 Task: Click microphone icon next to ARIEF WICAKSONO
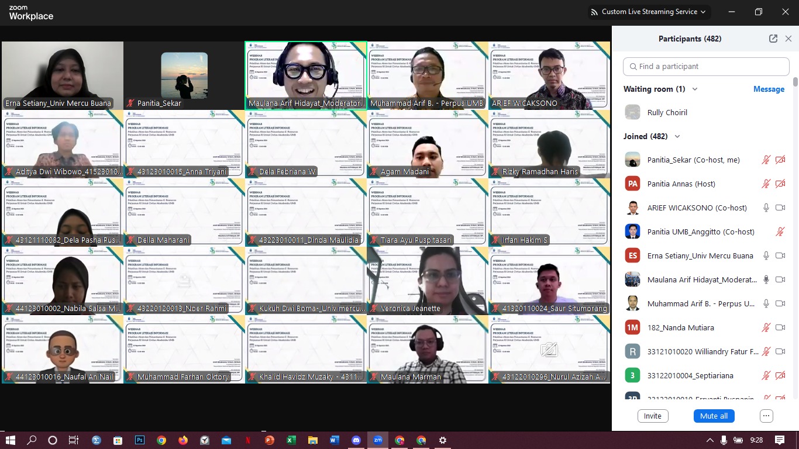tap(766, 208)
